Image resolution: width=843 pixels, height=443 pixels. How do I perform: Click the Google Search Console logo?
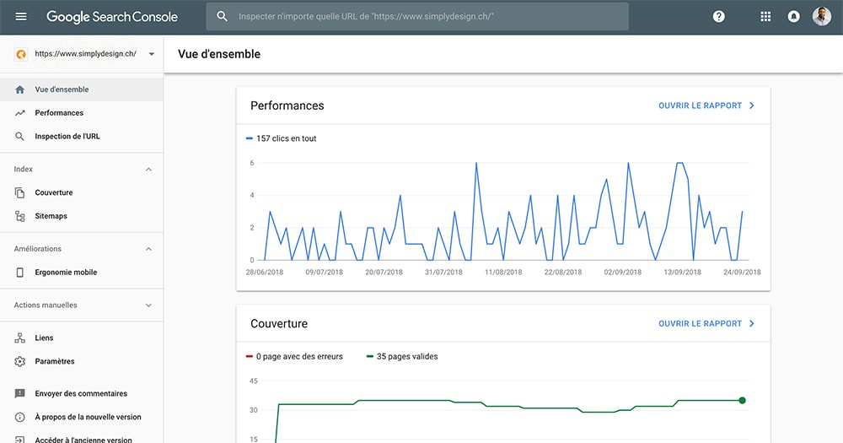pos(112,17)
